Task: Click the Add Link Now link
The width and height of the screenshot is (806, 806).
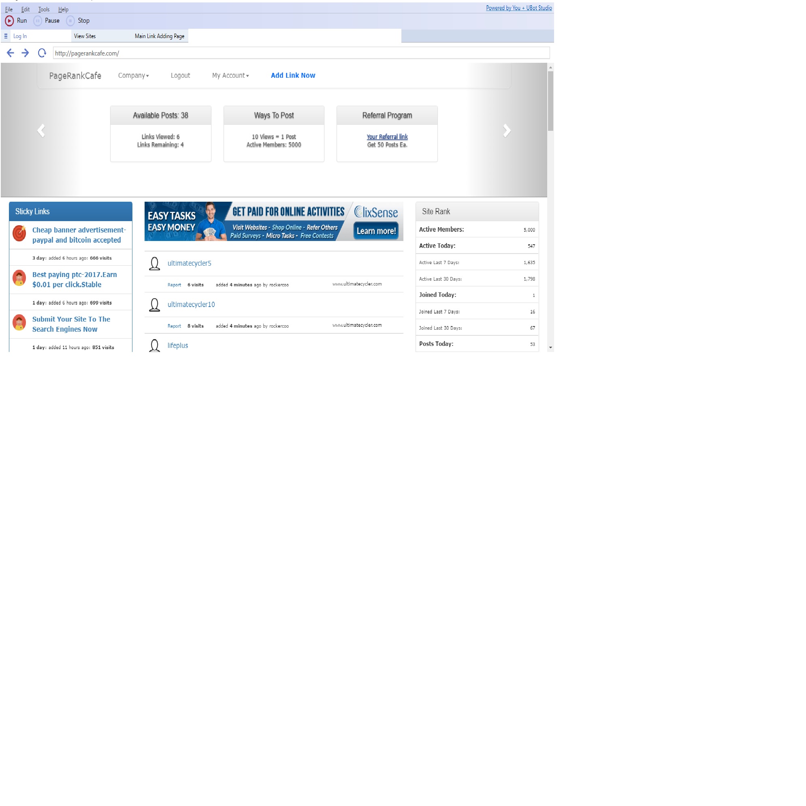Action: 293,75
